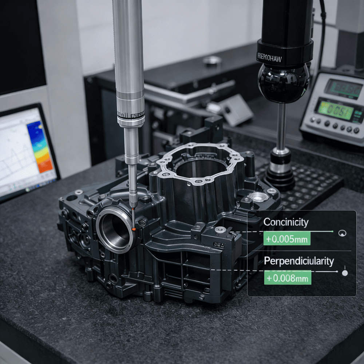Screen dimensions: 364x364
Task: Click the green LCD readout on the controller
Action: pyautogui.click(x=334, y=110)
